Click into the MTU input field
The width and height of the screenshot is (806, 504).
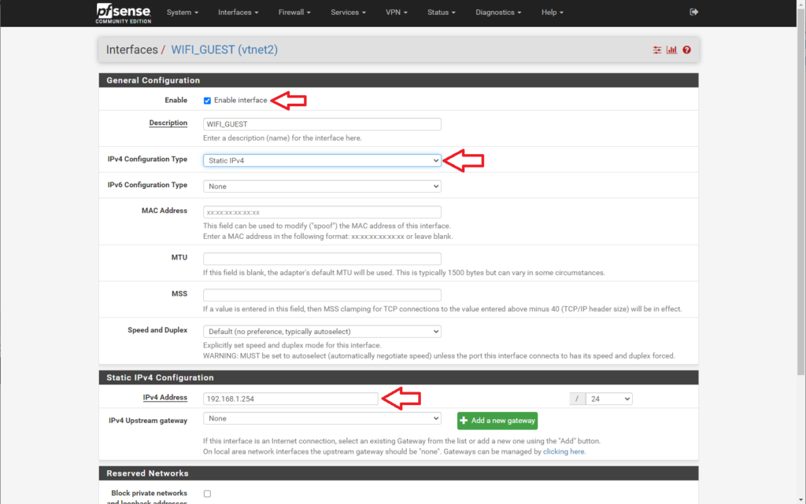coord(322,259)
